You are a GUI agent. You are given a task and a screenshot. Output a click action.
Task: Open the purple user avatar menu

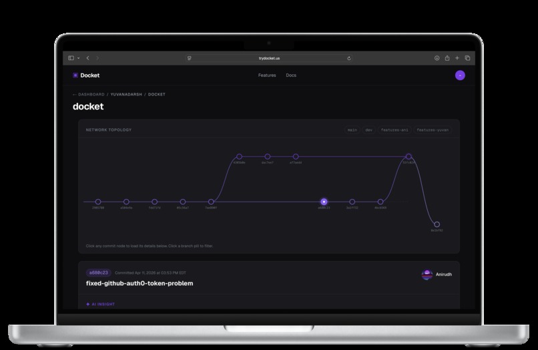(460, 75)
